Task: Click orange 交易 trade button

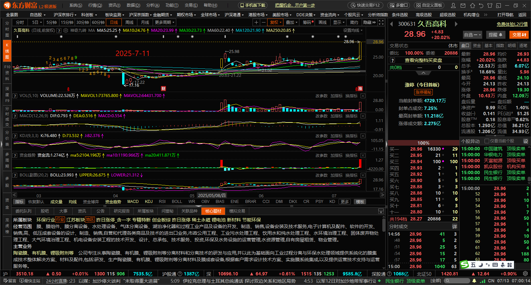Action: click(x=519, y=35)
